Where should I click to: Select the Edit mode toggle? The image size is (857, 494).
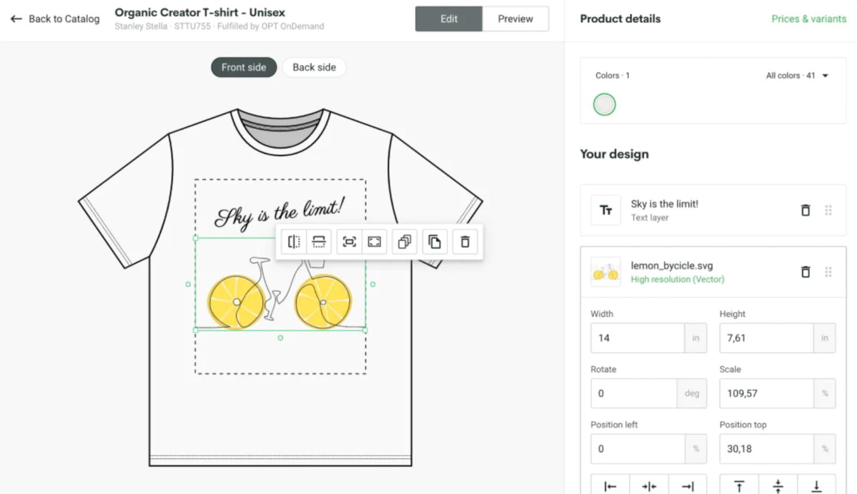pyautogui.click(x=448, y=19)
